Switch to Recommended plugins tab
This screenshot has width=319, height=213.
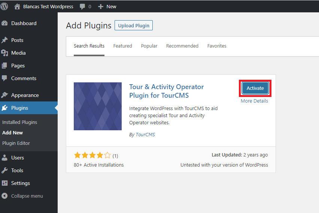(182, 46)
